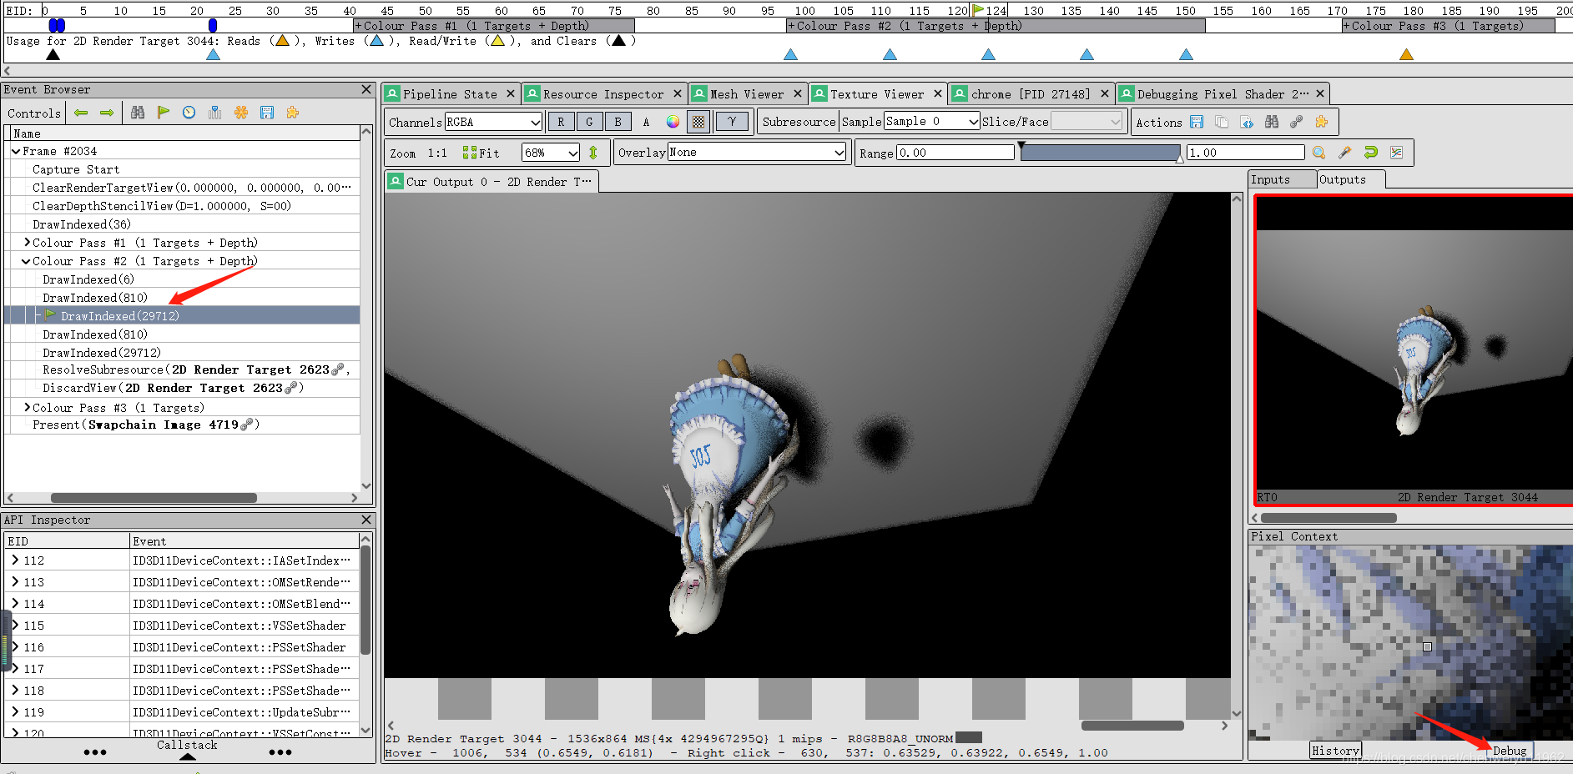Collapse the Colour Pass #2 tree node
The height and width of the screenshot is (774, 1573).
pyautogui.click(x=26, y=260)
